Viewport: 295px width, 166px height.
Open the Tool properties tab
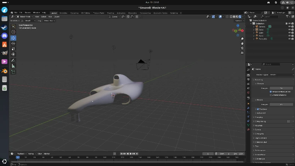[x=248, y=70]
